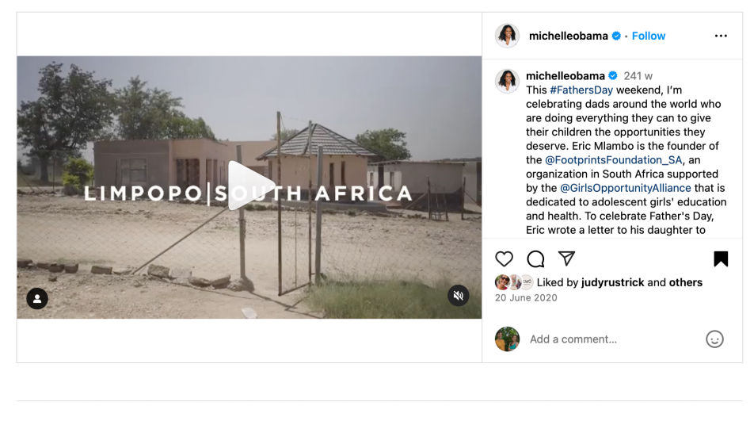Visit @FootprintsFoundation_SA mention
Image resolution: width=754 pixels, height=425 pixels.
point(613,160)
